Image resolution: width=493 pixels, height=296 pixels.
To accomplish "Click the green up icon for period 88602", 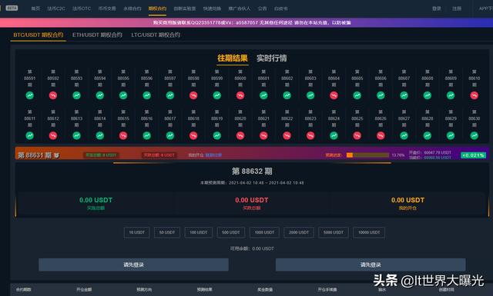I will click(287, 95).
